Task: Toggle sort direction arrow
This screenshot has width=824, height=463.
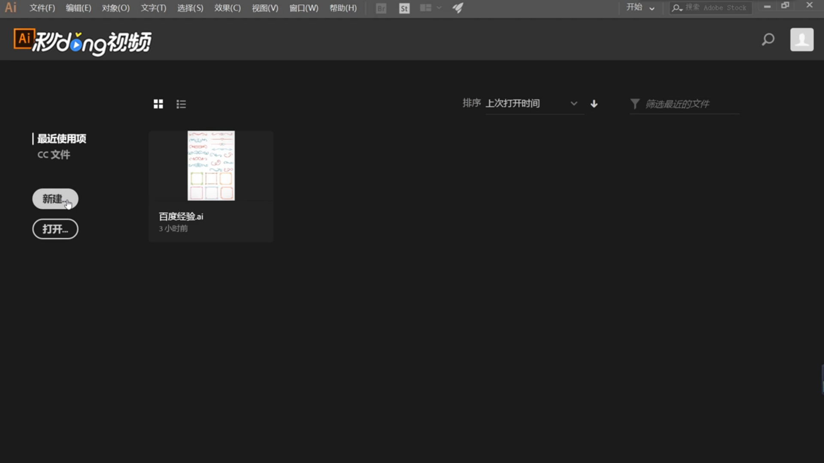Action: coord(594,104)
